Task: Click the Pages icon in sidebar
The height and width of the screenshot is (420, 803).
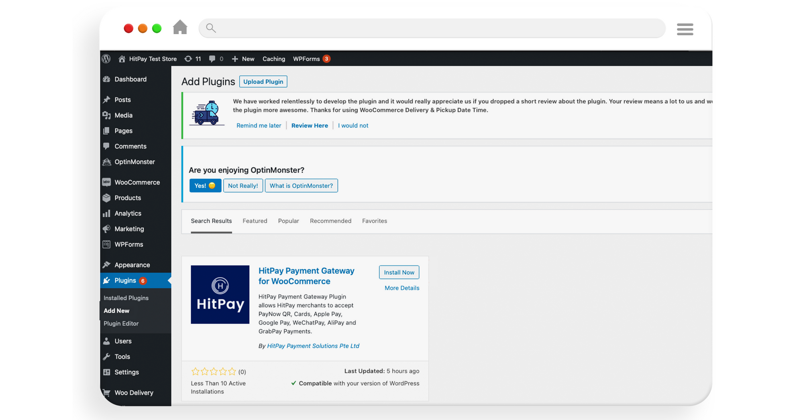Action: 106,131
